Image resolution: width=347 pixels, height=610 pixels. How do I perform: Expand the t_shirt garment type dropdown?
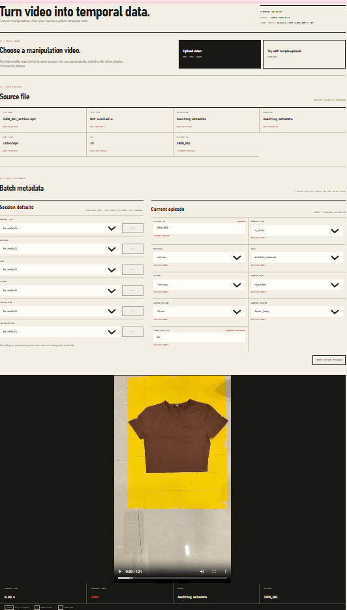click(297, 231)
